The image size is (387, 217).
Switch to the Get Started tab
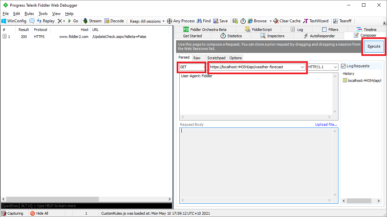(x=193, y=36)
